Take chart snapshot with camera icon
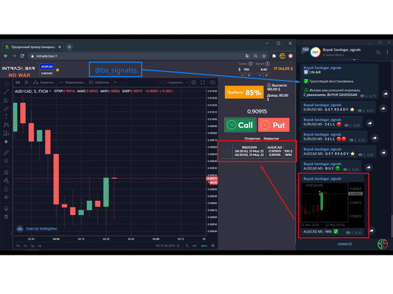393x294 pixels. (x=212, y=82)
